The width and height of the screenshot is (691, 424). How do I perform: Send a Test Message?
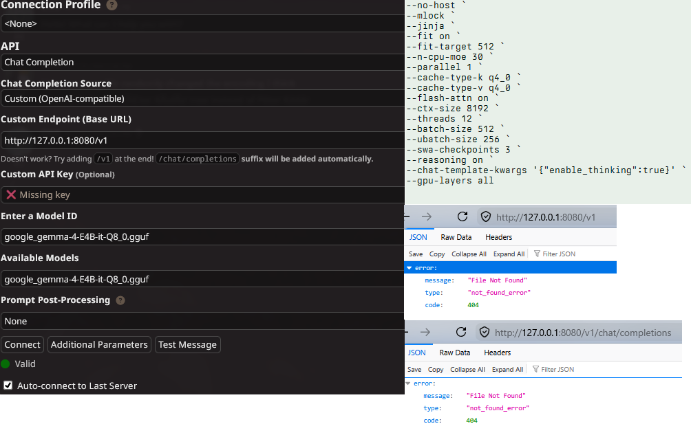(x=188, y=345)
